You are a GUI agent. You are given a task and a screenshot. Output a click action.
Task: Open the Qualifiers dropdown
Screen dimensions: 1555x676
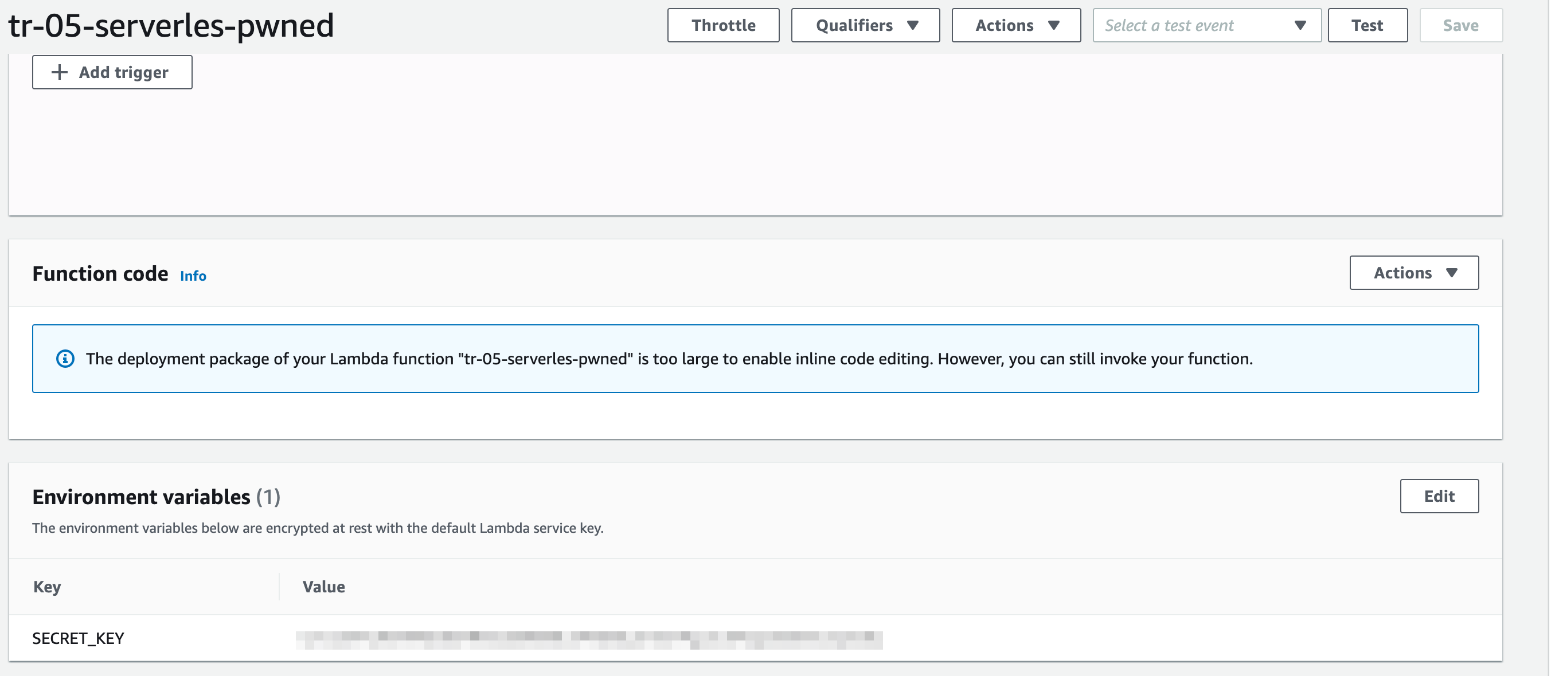click(865, 25)
